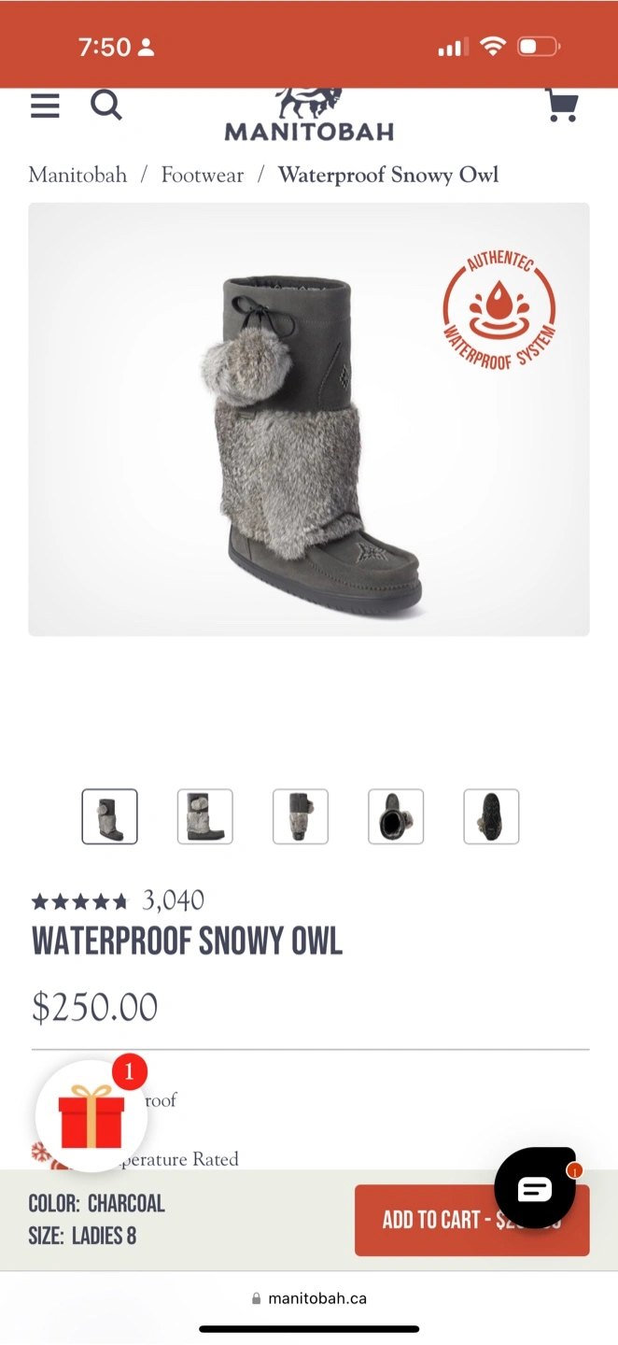The width and height of the screenshot is (618, 1345).
Task: Select first boot side-view thumbnail
Action: pyautogui.click(x=110, y=816)
